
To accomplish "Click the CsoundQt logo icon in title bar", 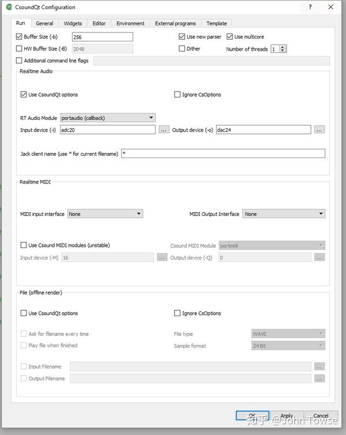I will (x=8, y=7).
